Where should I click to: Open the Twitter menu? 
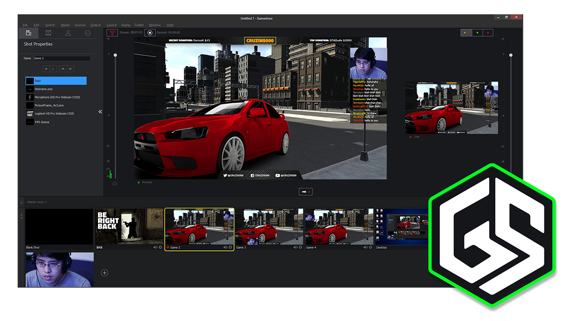tap(139, 25)
